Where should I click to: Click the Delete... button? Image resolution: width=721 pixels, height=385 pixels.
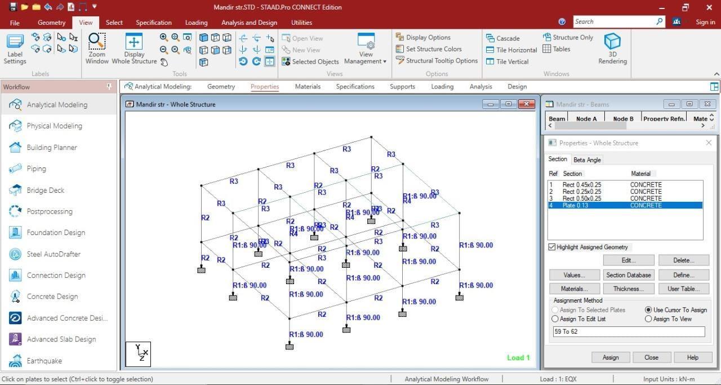tap(684, 260)
